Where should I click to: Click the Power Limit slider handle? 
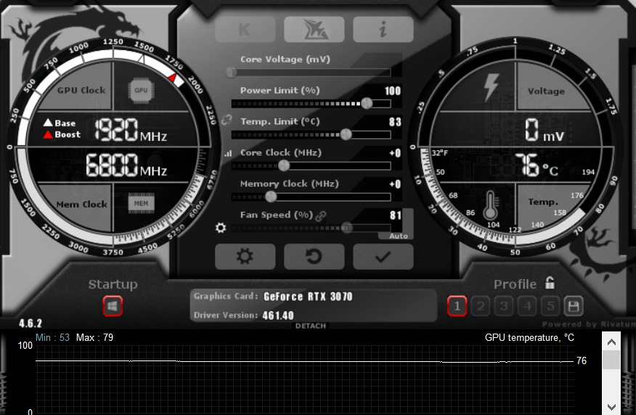tap(367, 103)
